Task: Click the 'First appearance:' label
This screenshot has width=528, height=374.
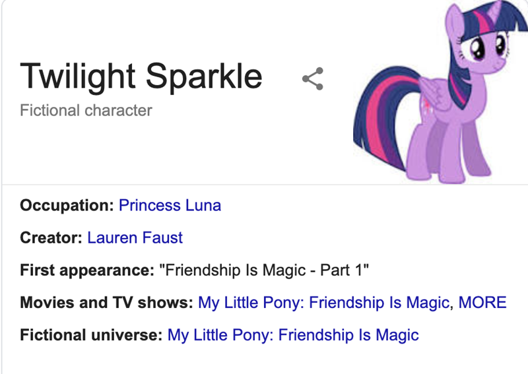Action: coord(87,270)
